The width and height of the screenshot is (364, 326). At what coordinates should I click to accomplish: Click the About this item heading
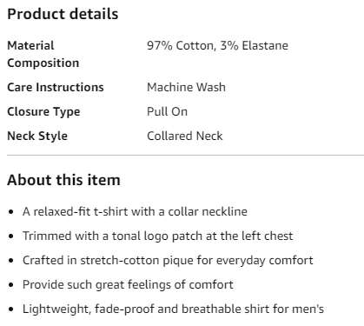(63, 180)
